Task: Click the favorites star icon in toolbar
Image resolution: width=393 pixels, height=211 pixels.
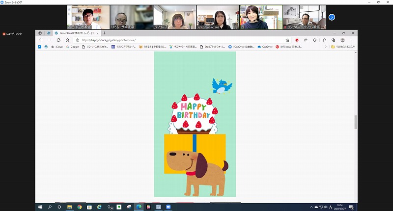Action: [x=324, y=40]
